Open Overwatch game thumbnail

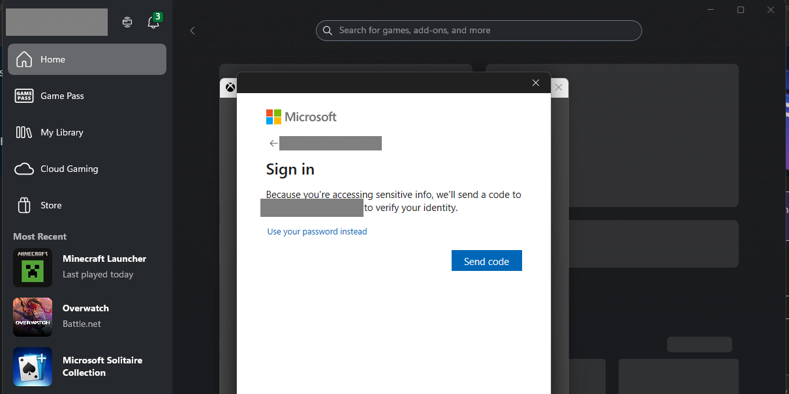tap(33, 317)
